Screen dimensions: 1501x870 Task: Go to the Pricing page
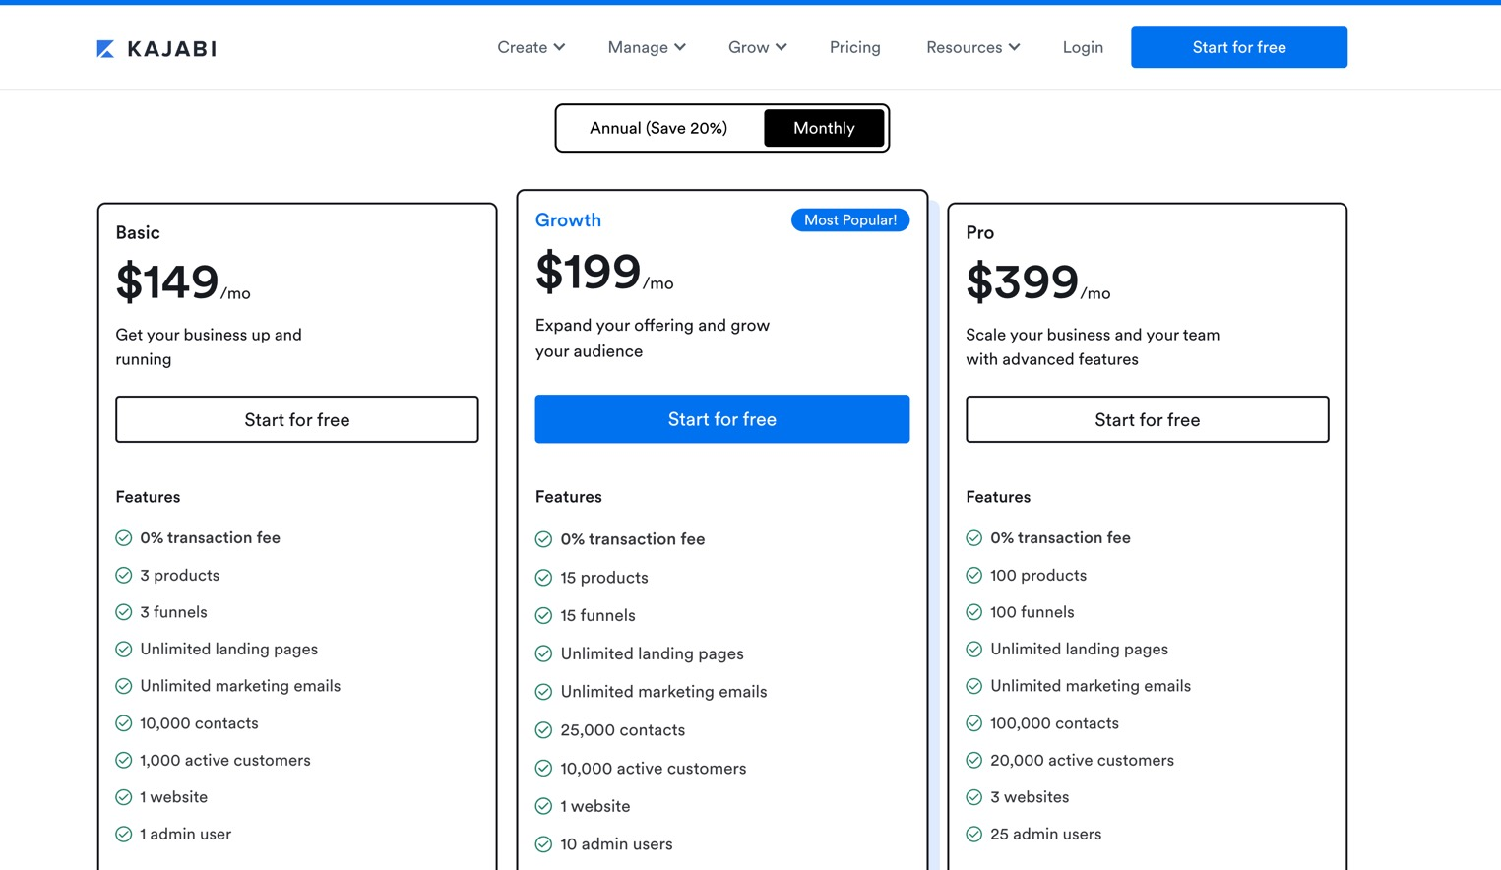pyautogui.click(x=854, y=47)
